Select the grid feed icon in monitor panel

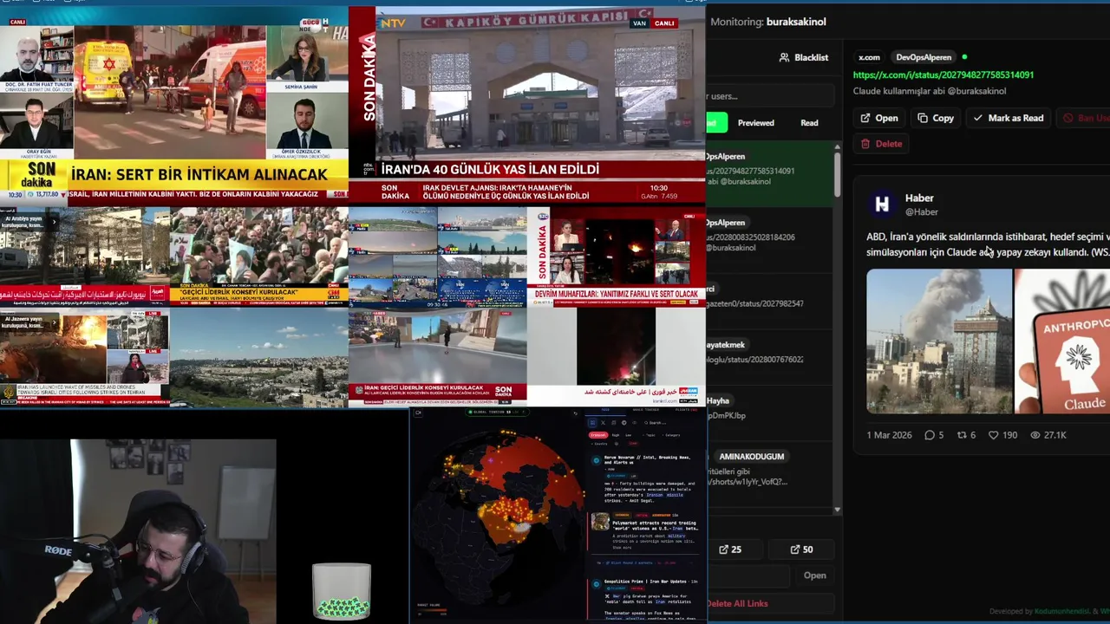point(592,423)
